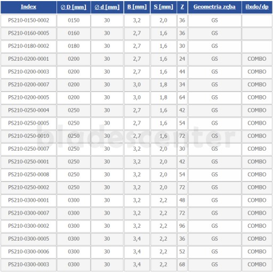
Task: Select index cell PS210-0250-0008
Action: [x=28, y=175]
